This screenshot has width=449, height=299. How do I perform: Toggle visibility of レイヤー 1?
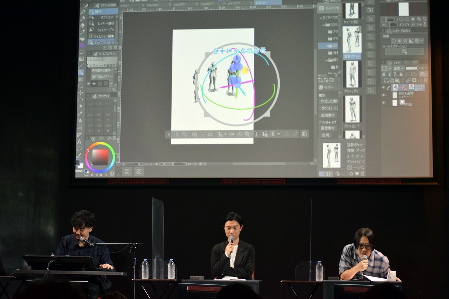(x=384, y=95)
